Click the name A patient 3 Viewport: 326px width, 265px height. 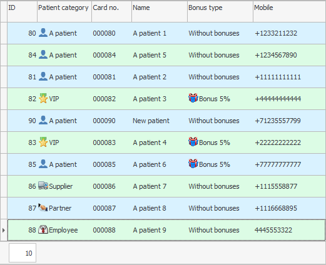pos(150,99)
